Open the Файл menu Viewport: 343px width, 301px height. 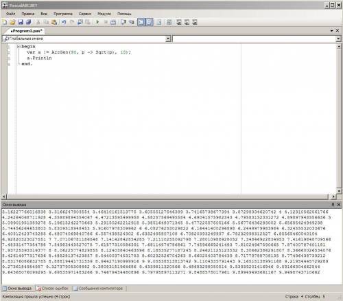pos(10,14)
